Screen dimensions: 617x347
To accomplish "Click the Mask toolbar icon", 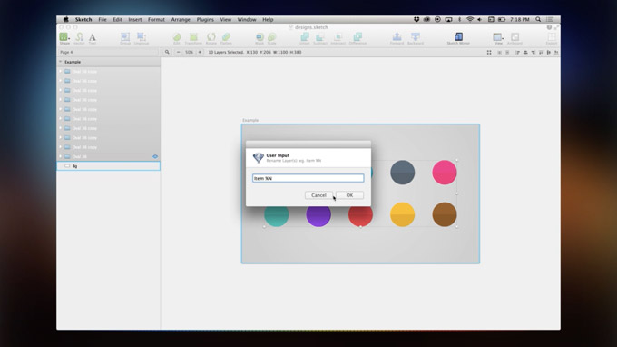I will pyautogui.click(x=260, y=38).
